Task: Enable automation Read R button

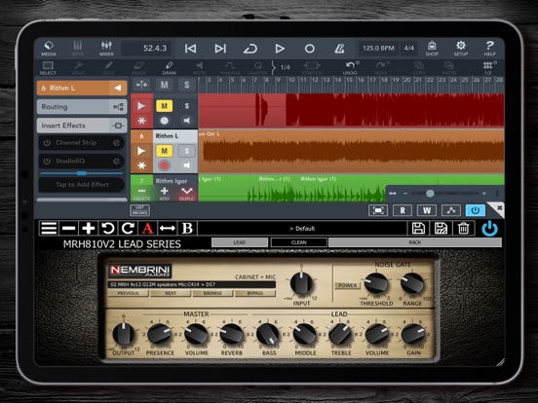Action: [x=403, y=210]
